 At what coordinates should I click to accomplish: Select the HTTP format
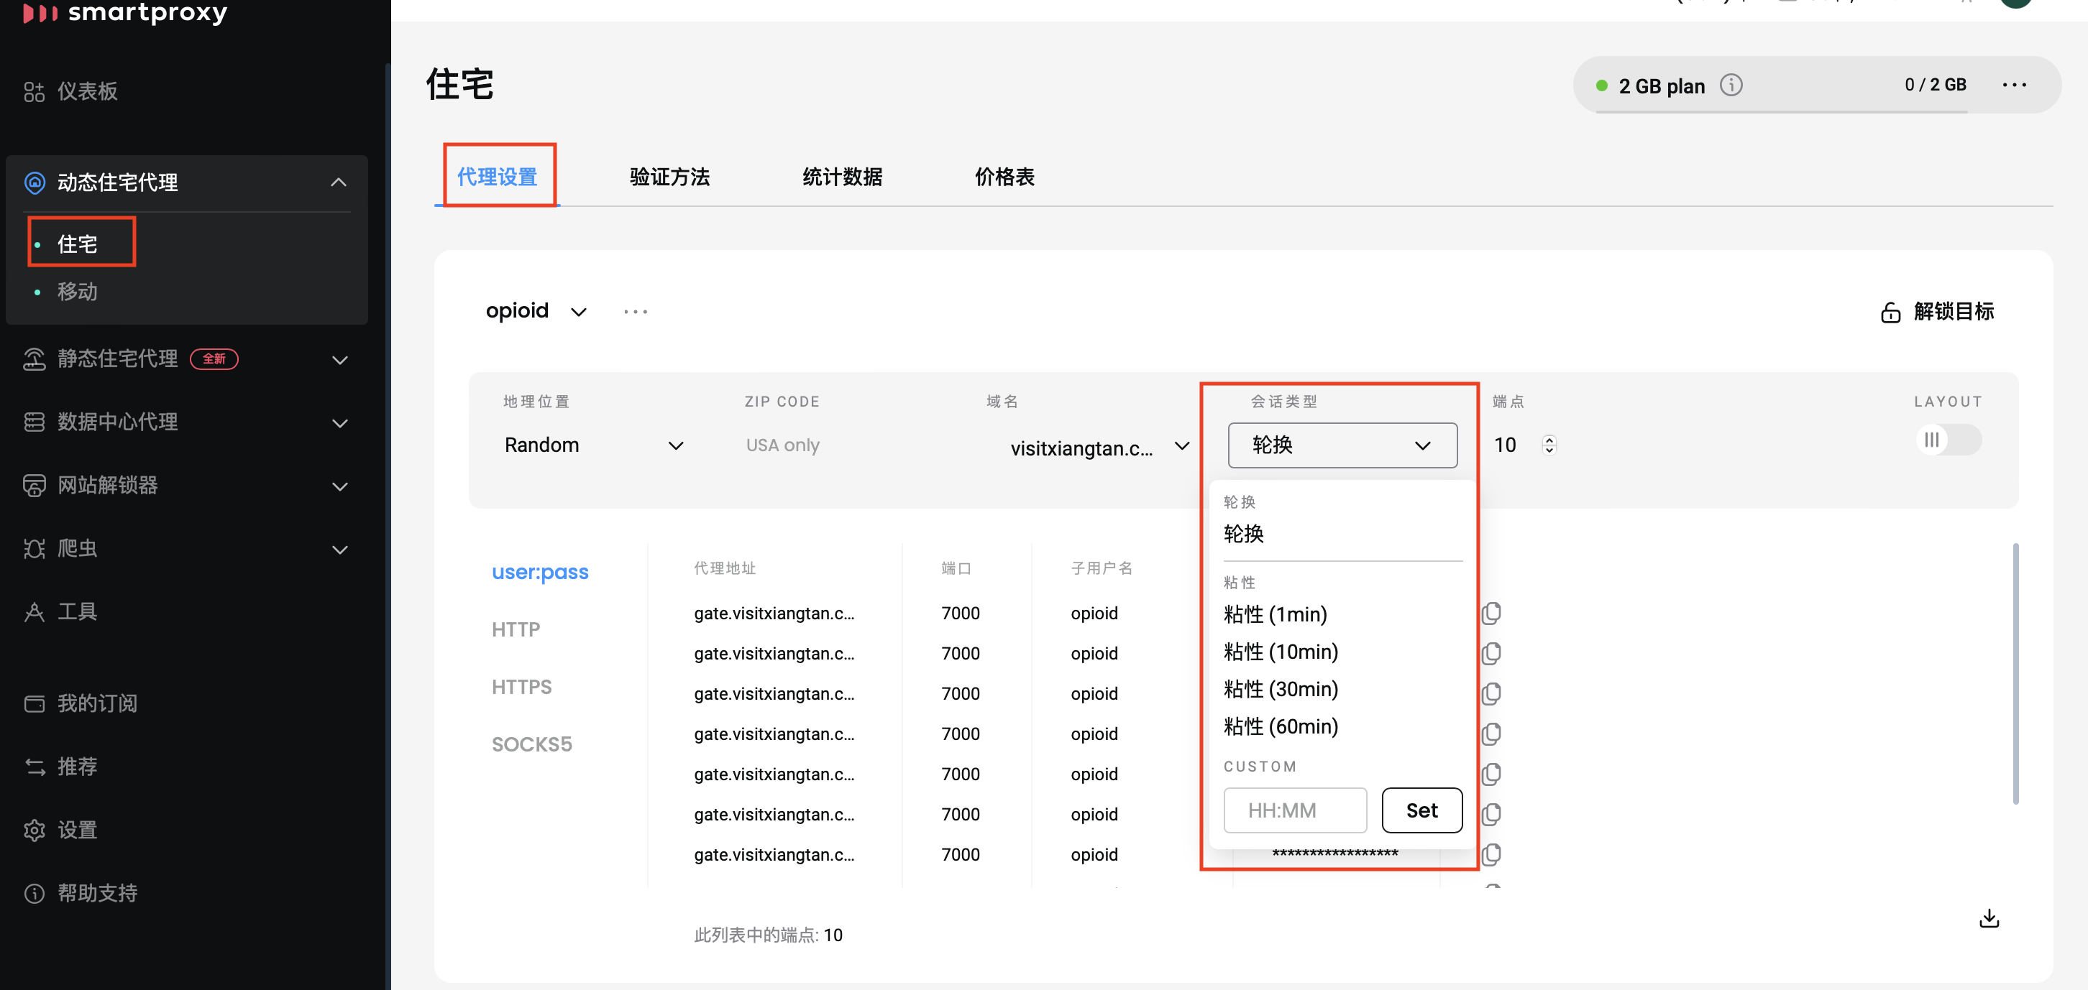click(516, 629)
